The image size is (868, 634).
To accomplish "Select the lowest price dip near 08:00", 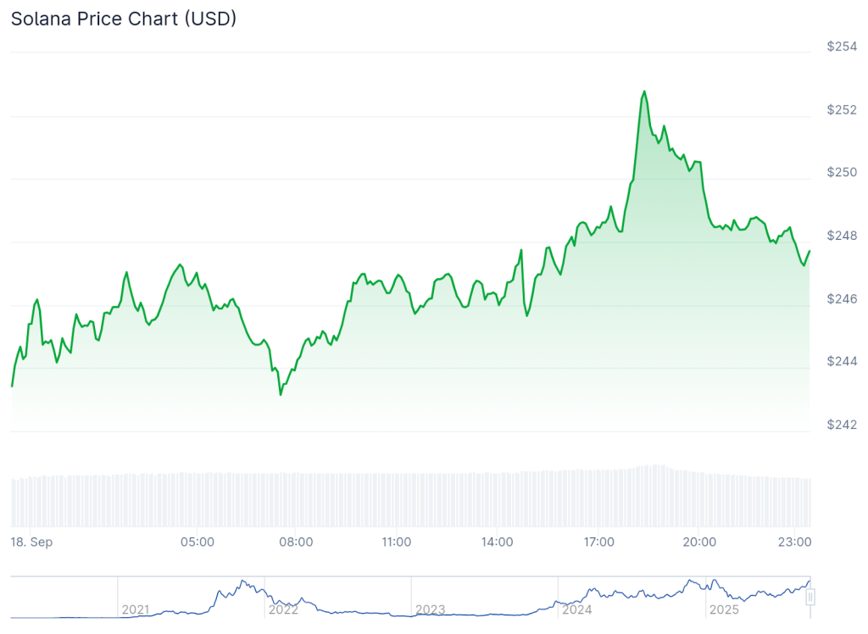I will [x=281, y=394].
